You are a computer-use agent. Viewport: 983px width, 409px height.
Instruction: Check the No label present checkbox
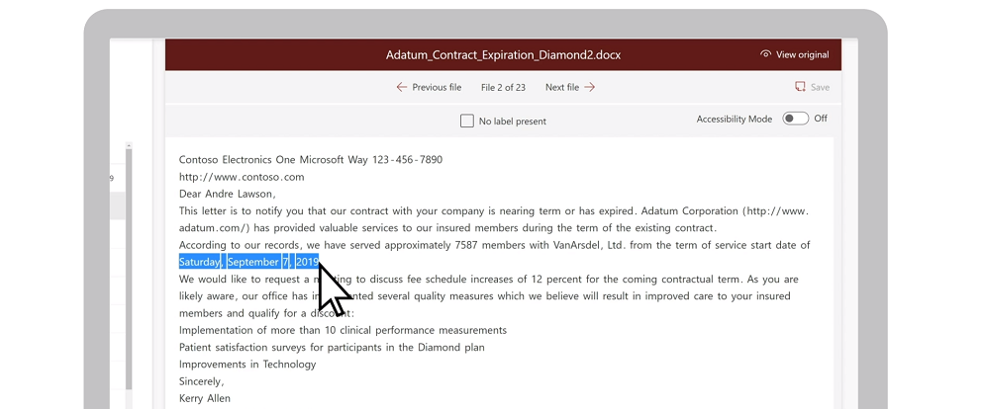click(466, 121)
